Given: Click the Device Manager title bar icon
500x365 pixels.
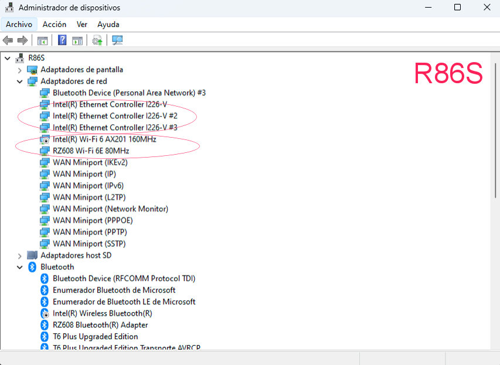Looking at the screenshot, I should 9,8.
